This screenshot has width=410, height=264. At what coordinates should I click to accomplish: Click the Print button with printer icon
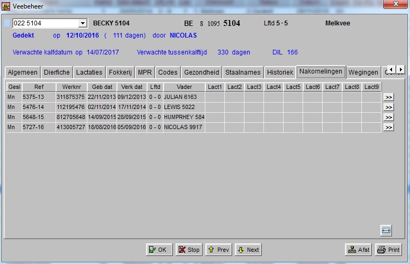(x=388, y=250)
